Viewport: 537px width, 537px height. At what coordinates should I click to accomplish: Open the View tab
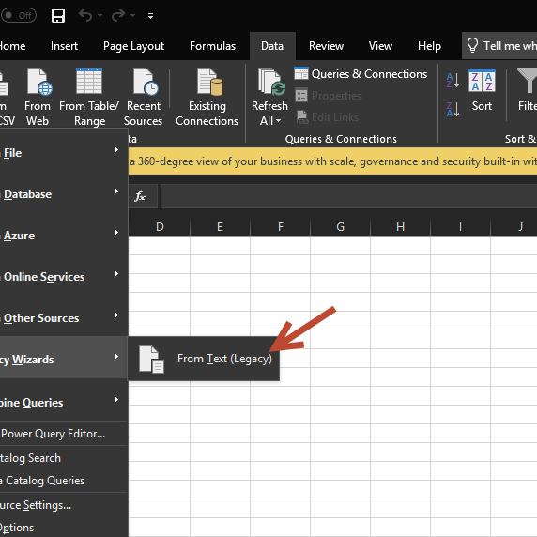tap(380, 46)
